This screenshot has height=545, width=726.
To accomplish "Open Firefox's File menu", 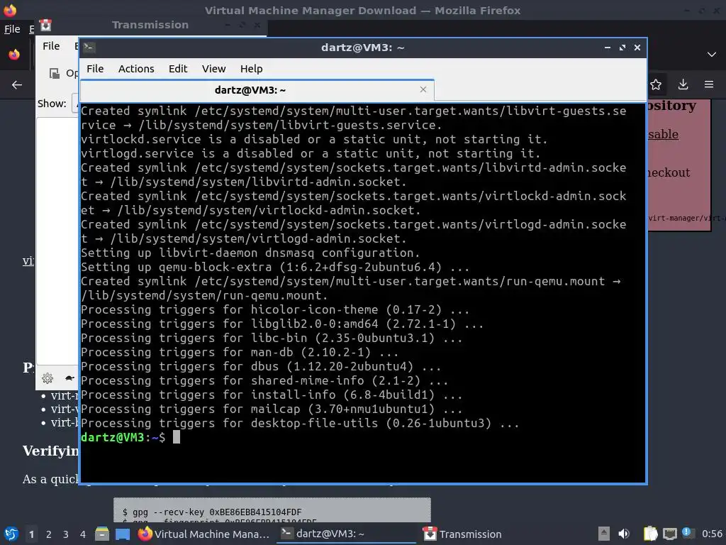I will (12, 29).
